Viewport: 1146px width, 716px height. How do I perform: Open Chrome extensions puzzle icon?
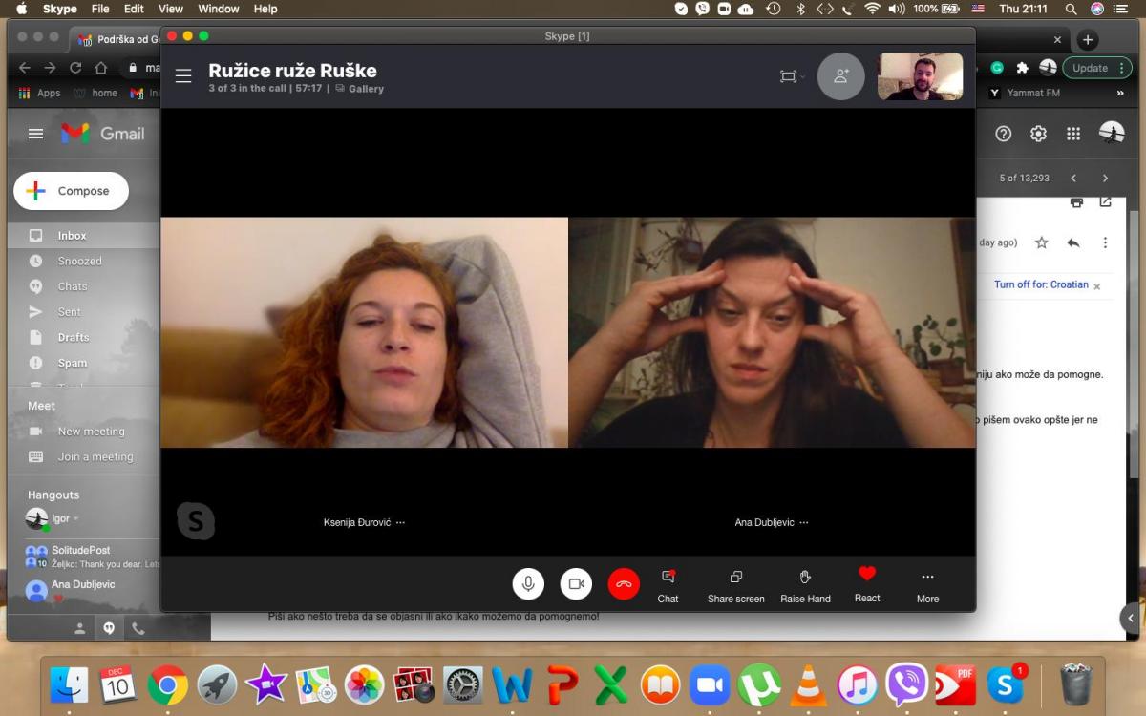(1023, 68)
